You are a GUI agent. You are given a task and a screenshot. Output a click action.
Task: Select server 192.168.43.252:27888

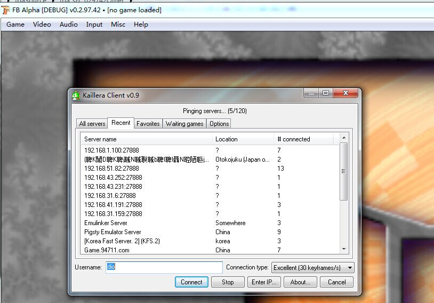pyautogui.click(x=210, y=178)
